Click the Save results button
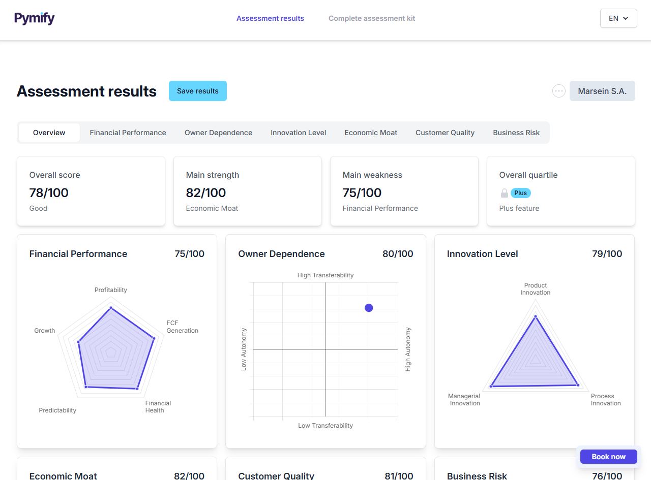 (198, 91)
